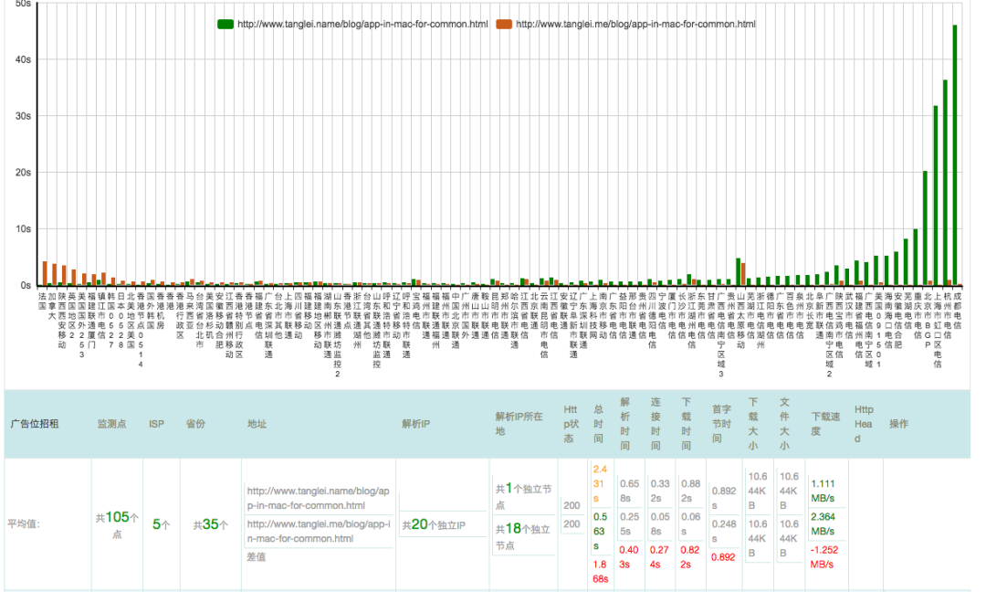The image size is (986, 592).
Task: Click the 共20个独立IP cell
Action: [x=437, y=524]
